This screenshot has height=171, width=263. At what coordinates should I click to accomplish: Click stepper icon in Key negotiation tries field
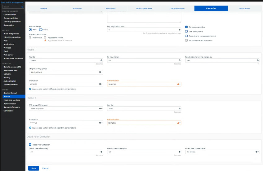point(180,30)
